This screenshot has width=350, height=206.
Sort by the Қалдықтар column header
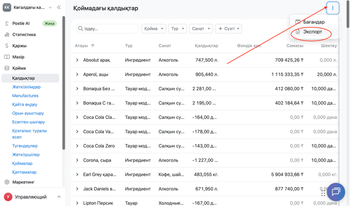pyautogui.click(x=206, y=45)
